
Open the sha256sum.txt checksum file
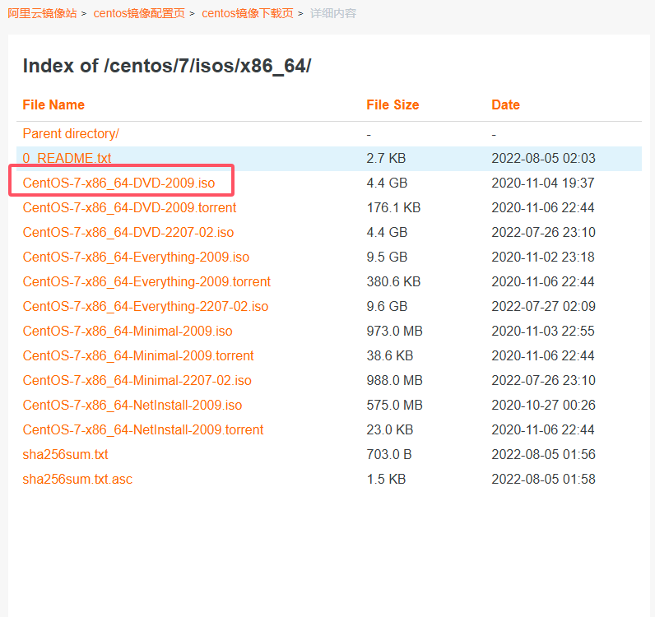(x=65, y=454)
